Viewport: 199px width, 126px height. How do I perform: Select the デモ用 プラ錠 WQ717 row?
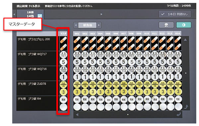(x=36, y=58)
